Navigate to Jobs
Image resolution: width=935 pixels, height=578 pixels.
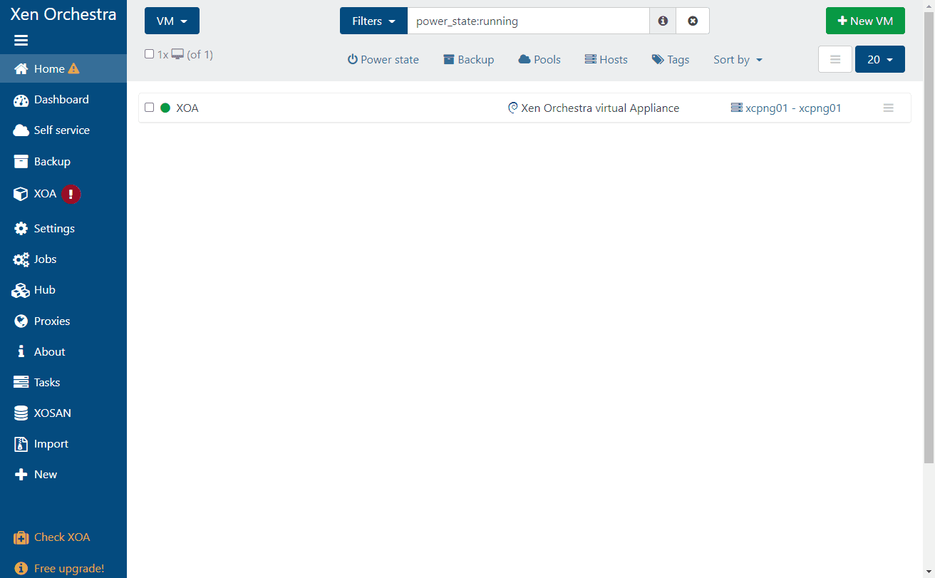63,259
